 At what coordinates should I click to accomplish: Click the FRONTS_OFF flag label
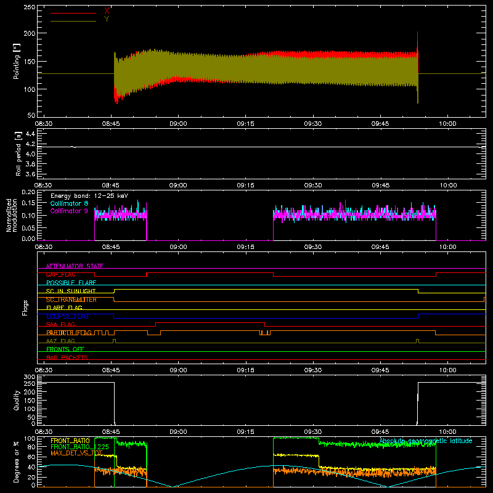[x=65, y=349]
